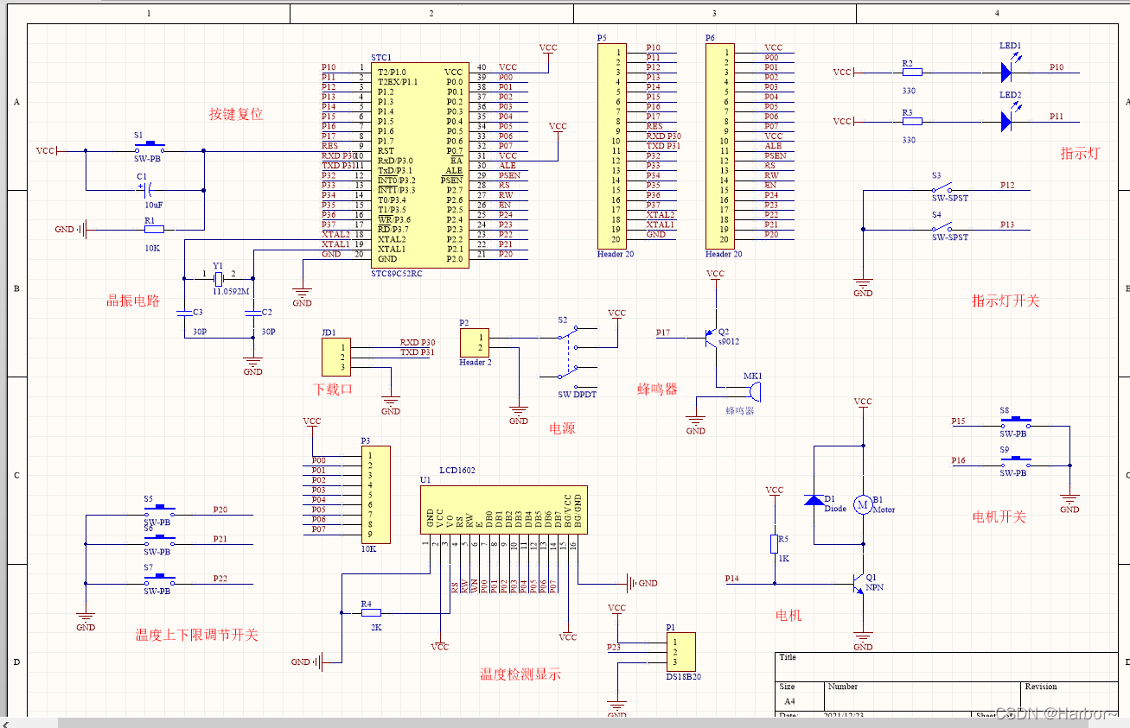Click resistor R1 10K symbol
This screenshot has height=728, width=1130.
[153, 230]
